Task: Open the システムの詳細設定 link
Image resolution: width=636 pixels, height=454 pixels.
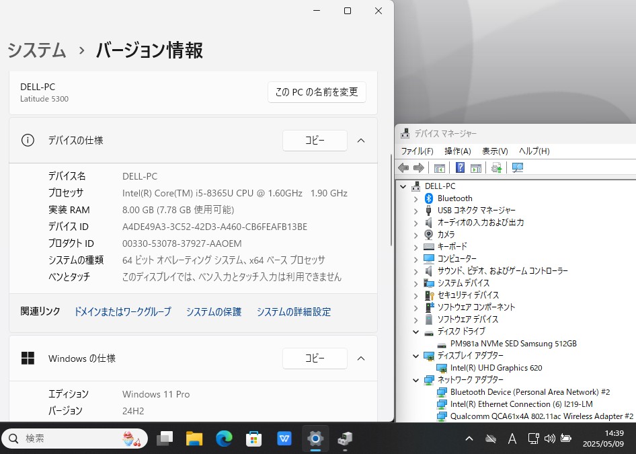Action: tap(294, 311)
